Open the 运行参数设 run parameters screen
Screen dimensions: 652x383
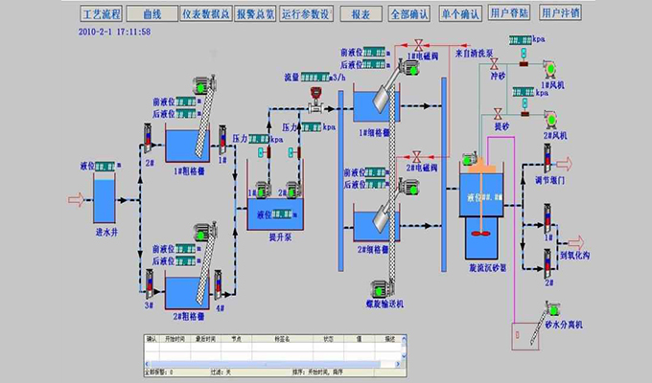306,14
